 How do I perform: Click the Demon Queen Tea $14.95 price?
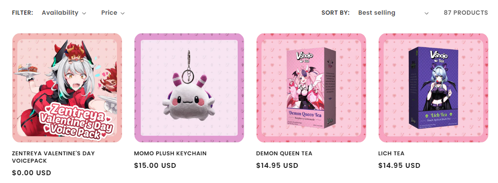(277, 166)
